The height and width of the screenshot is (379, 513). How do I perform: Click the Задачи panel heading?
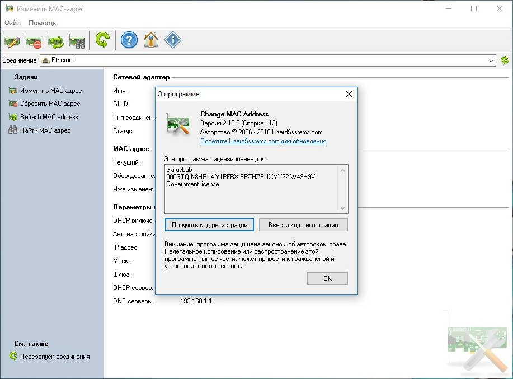tap(26, 77)
